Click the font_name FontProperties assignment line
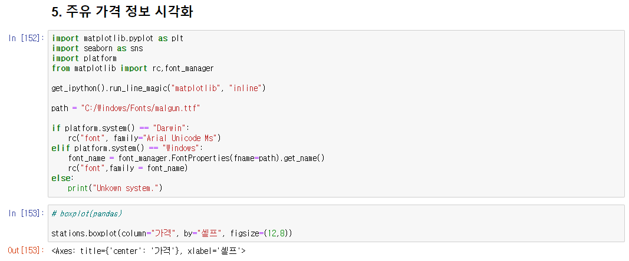The height and width of the screenshot is (261, 629). (196, 158)
